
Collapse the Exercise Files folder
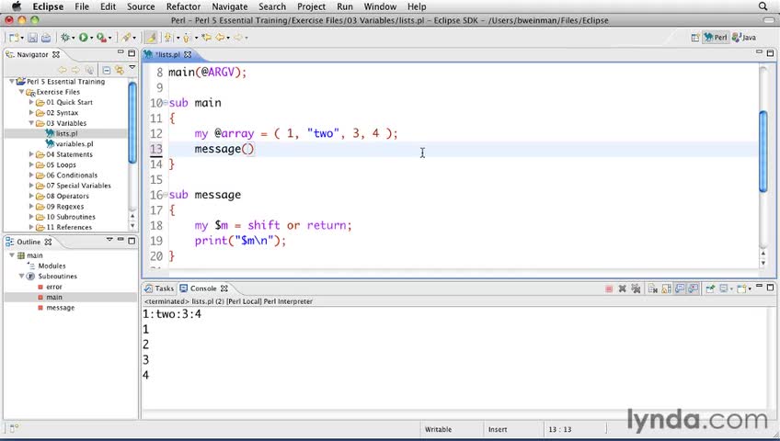pyautogui.click(x=21, y=92)
